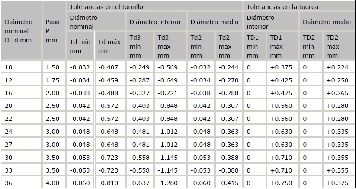356x189 pixels.
Task: Click the 'Tolerancias en el tornillo' header
Action: (x=106, y=7)
